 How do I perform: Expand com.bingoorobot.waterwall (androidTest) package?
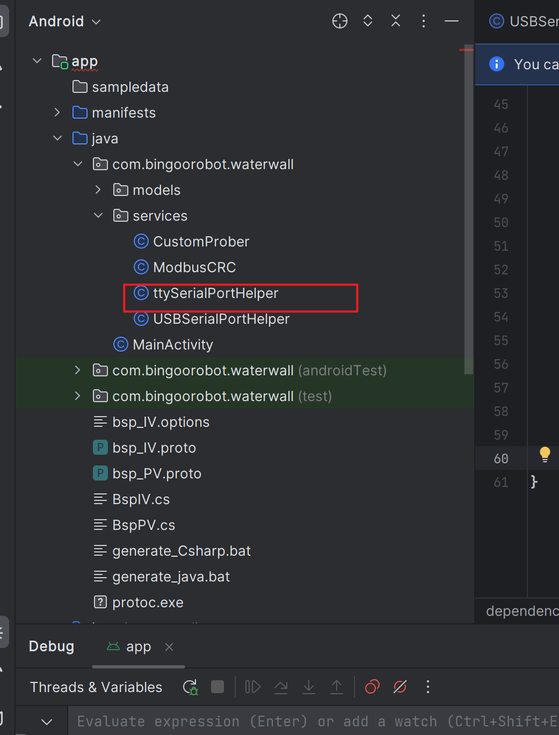tap(78, 370)
